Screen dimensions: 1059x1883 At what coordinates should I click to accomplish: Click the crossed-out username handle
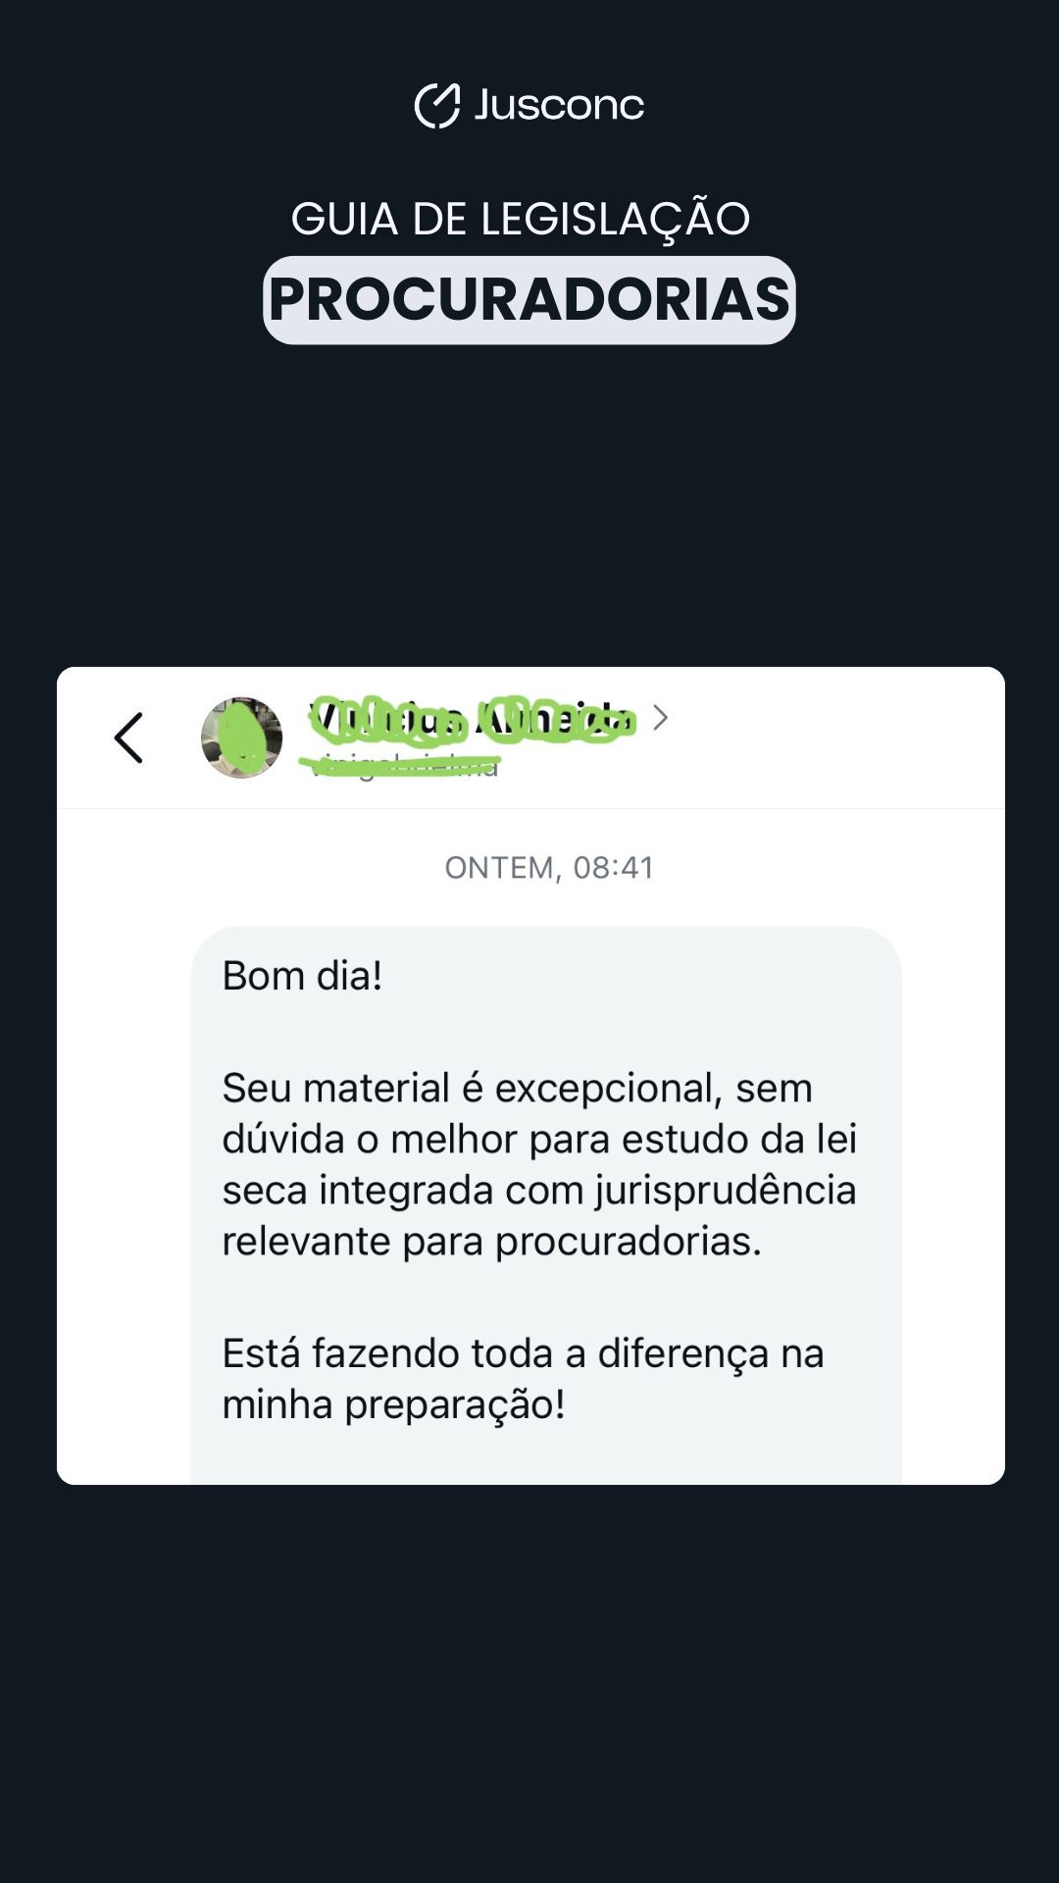click(404, 764)
